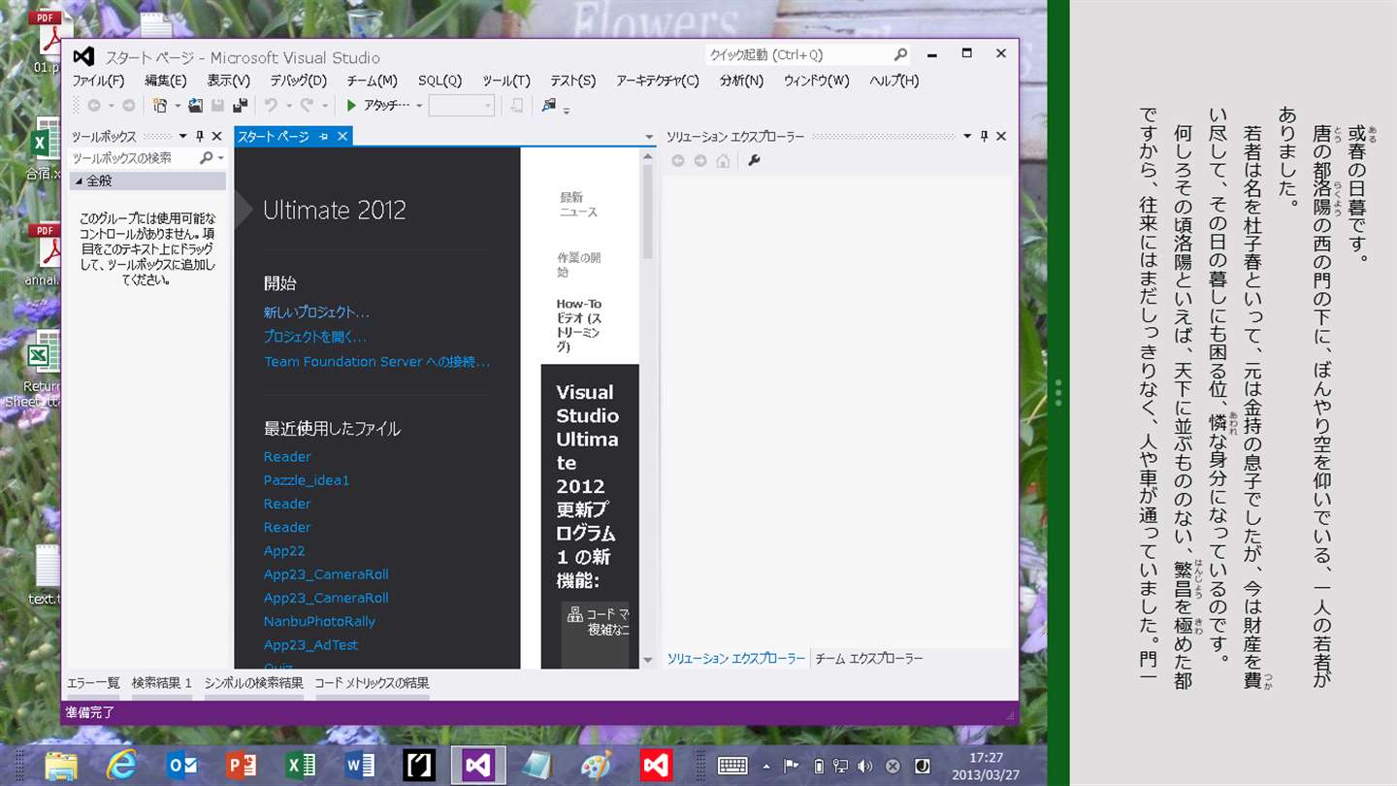Open the エラー一覧 tab at bottom
This screenshot has height=786, width=1397.
(x=93, y=683)
